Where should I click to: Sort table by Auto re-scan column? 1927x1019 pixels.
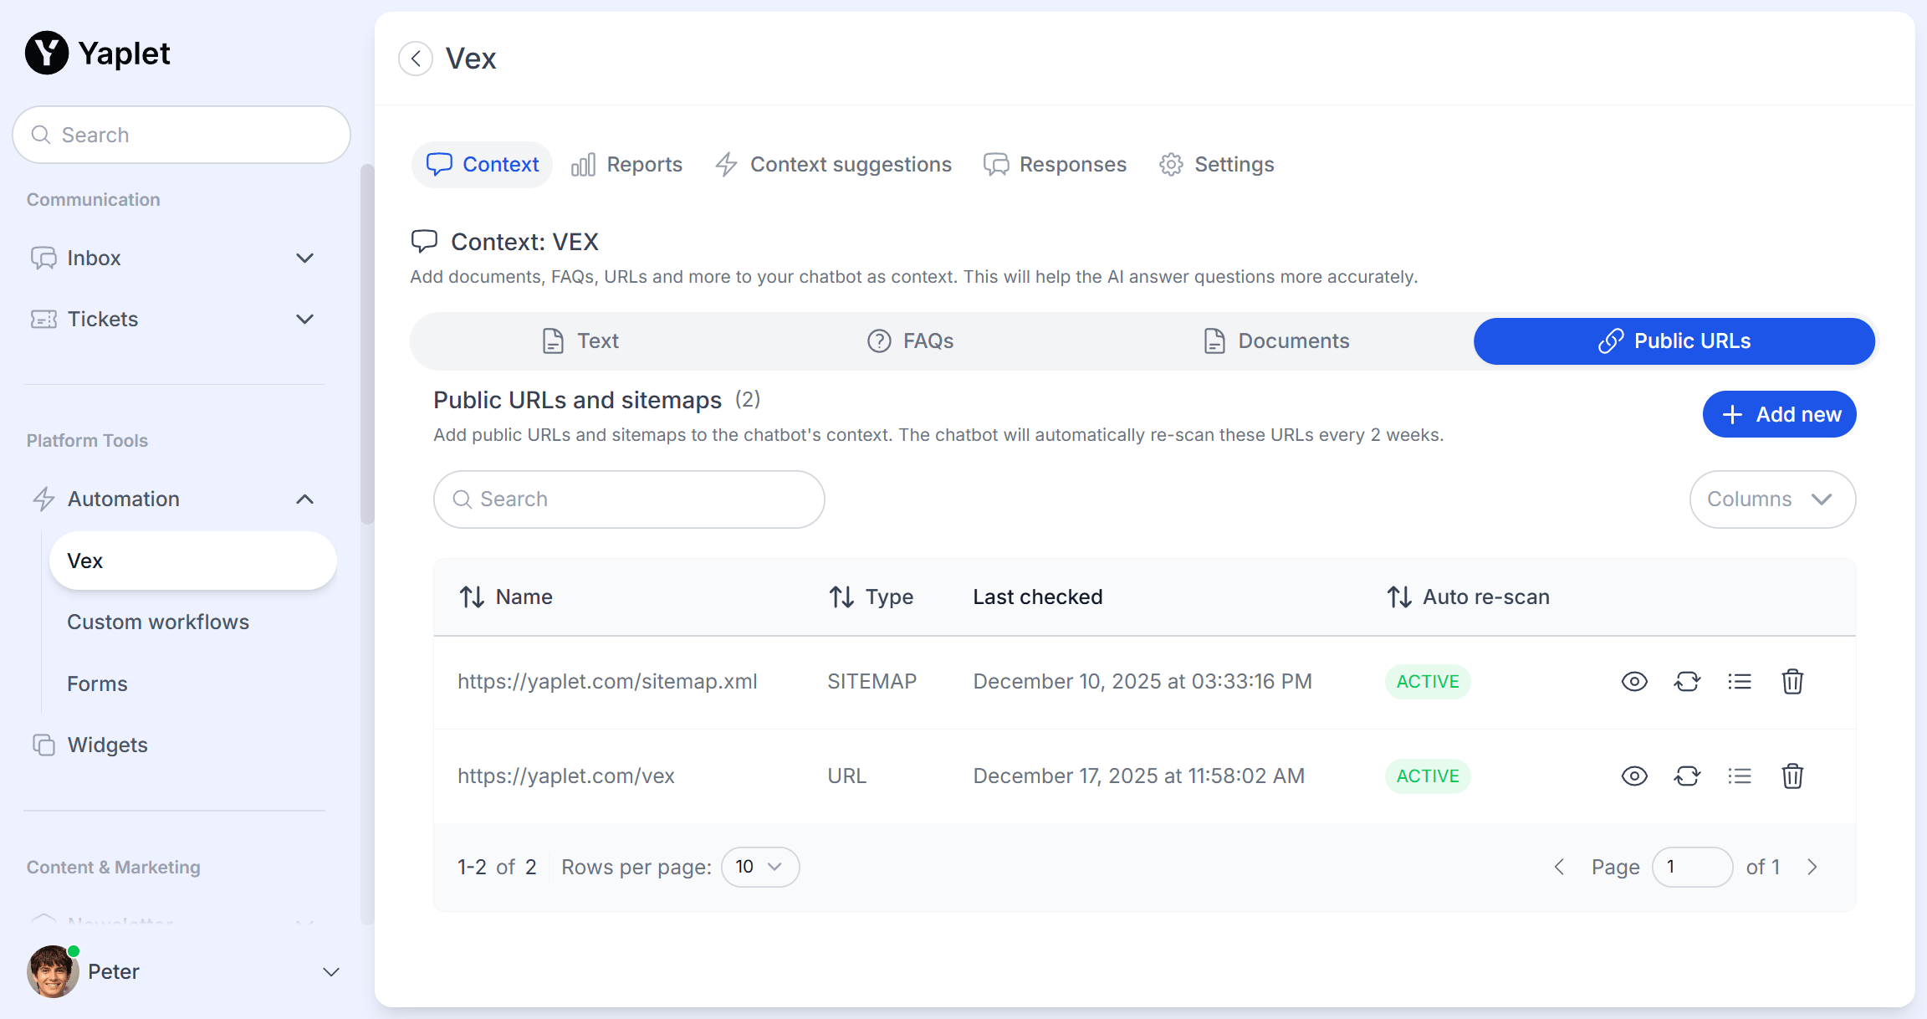pyautogui.click(x=1469, y=597)
